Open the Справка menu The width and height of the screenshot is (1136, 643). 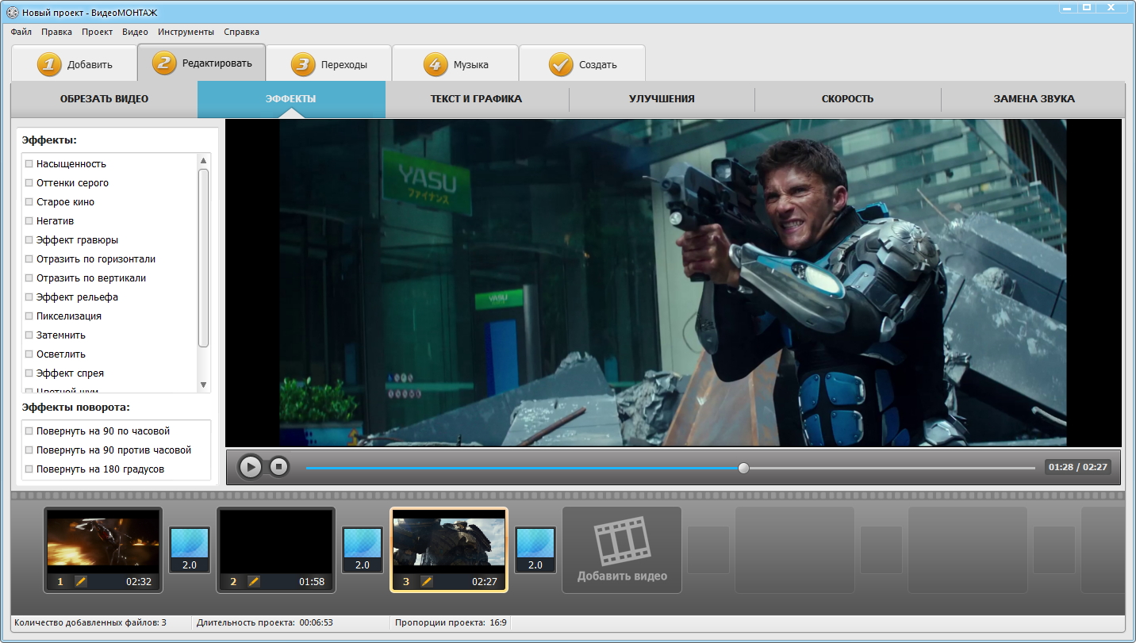(x=241, y=32)
